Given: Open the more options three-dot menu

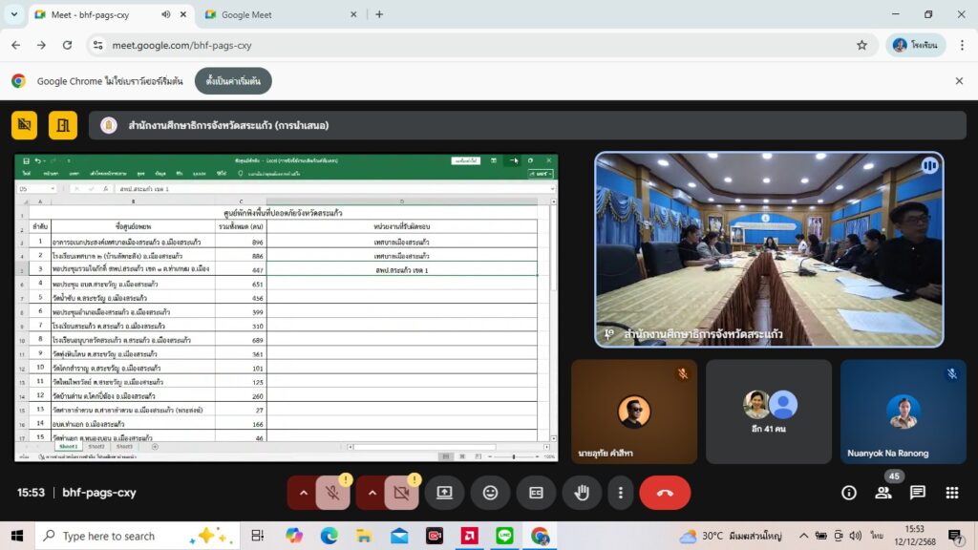Looking at the screenshot, I should 621,493.
